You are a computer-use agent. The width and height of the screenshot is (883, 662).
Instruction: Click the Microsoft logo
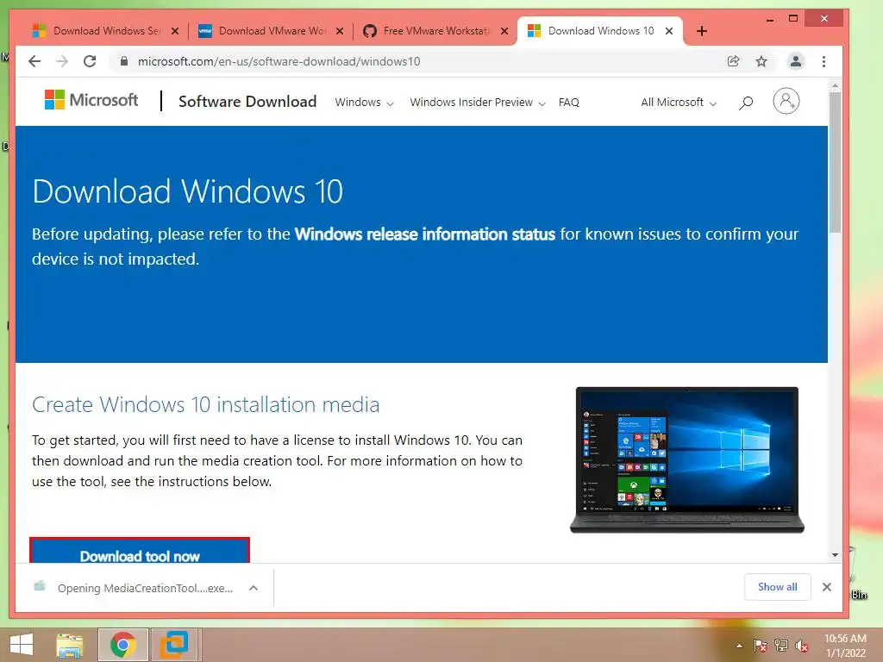tap(91, 100)
